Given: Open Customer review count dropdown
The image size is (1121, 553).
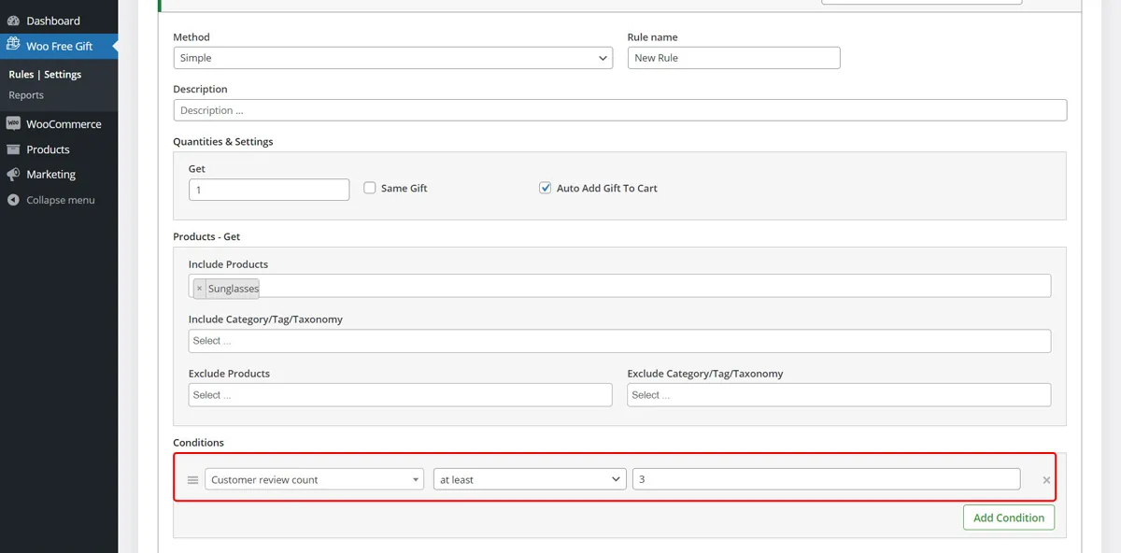Looking at the screenshot, I should 315,479.
